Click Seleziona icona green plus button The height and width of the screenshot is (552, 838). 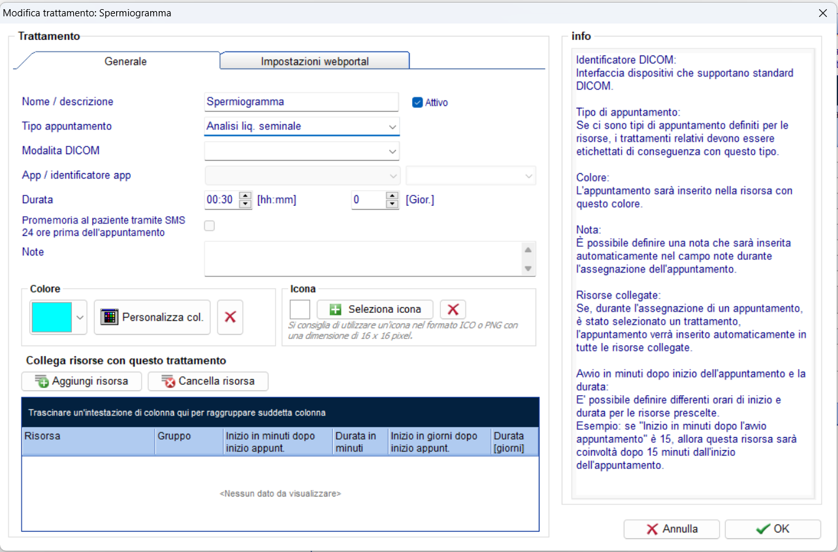click(x=376, y=309)
